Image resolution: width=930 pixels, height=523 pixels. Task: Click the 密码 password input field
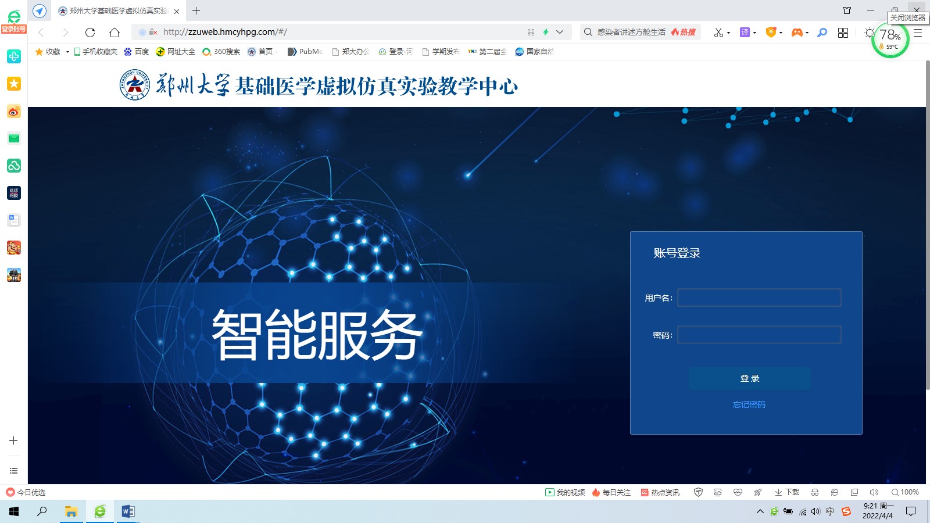[759, 335]
